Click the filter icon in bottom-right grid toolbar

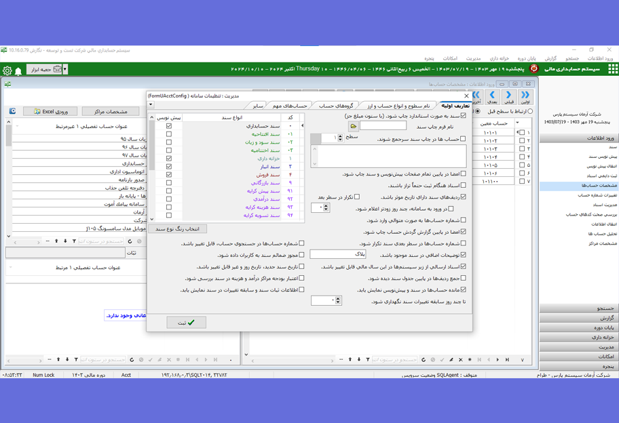(x=368, y=359)
